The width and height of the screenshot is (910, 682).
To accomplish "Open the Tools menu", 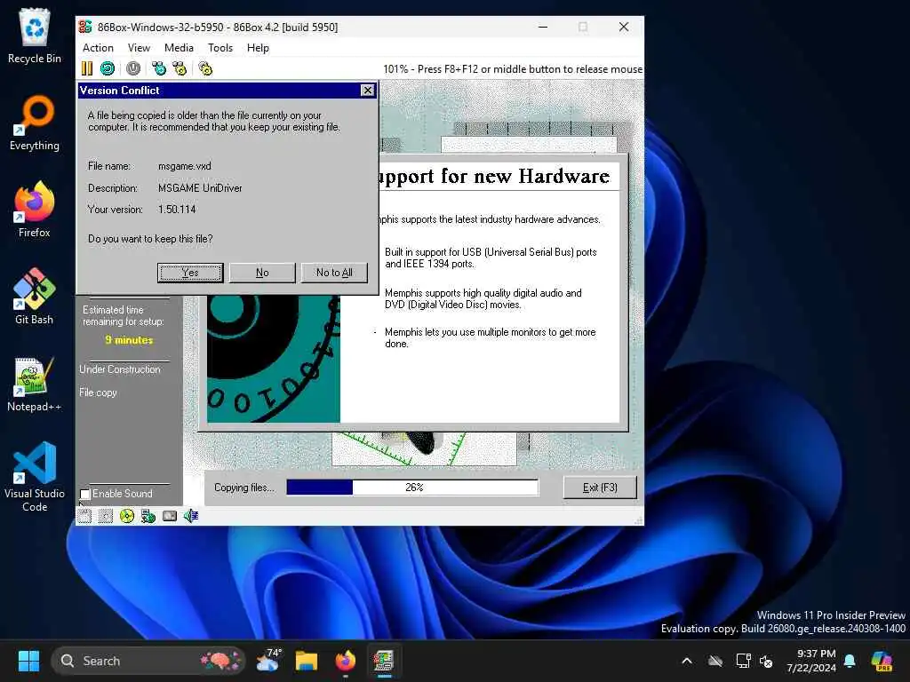I will coord(220,48).
